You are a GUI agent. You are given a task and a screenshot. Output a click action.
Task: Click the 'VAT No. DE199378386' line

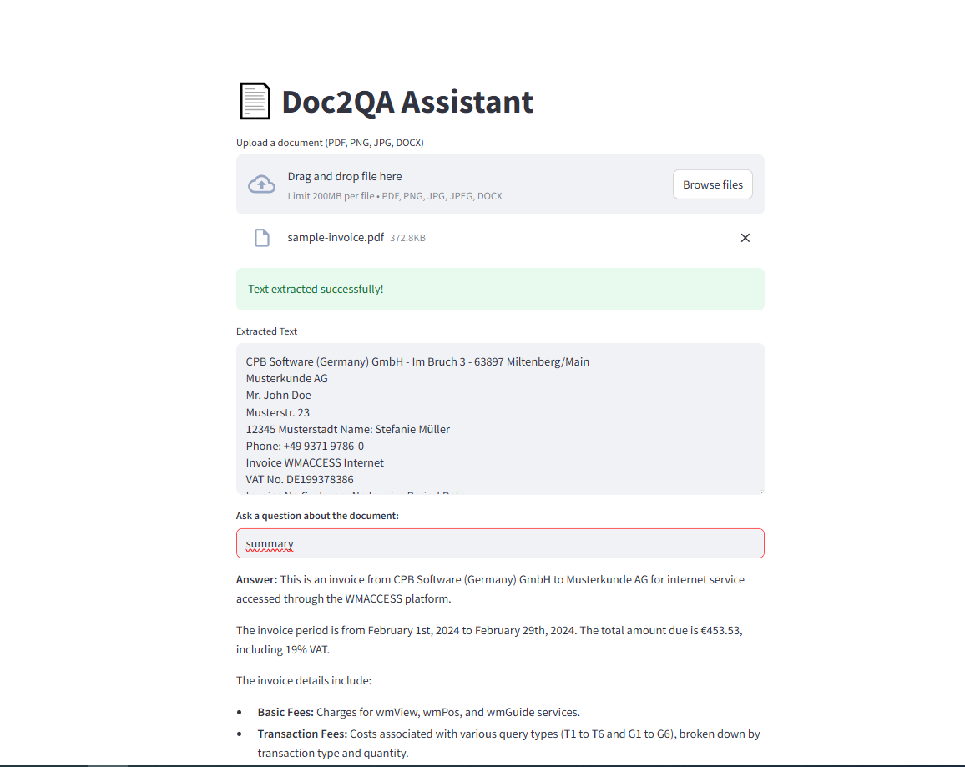point(300,479)
